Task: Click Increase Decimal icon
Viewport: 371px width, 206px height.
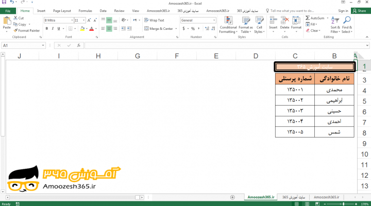Action: tap(207, 29)
